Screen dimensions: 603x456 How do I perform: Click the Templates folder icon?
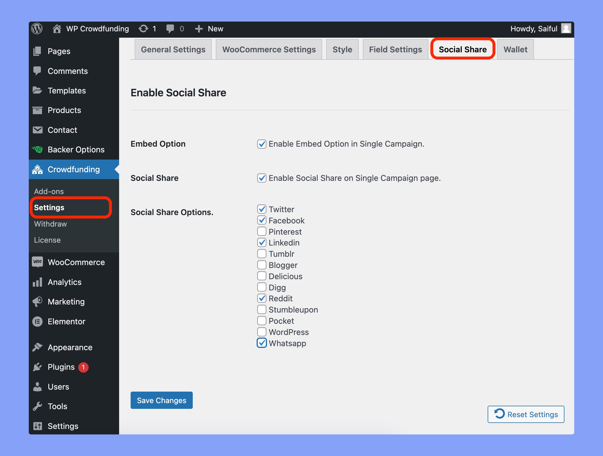[37, 91]
